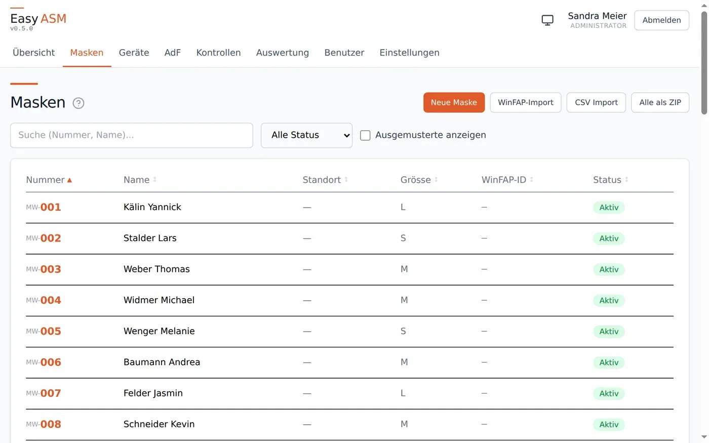Sort the table by Standort
Viewport: 709px width, 443px height.
pos(325,180)
